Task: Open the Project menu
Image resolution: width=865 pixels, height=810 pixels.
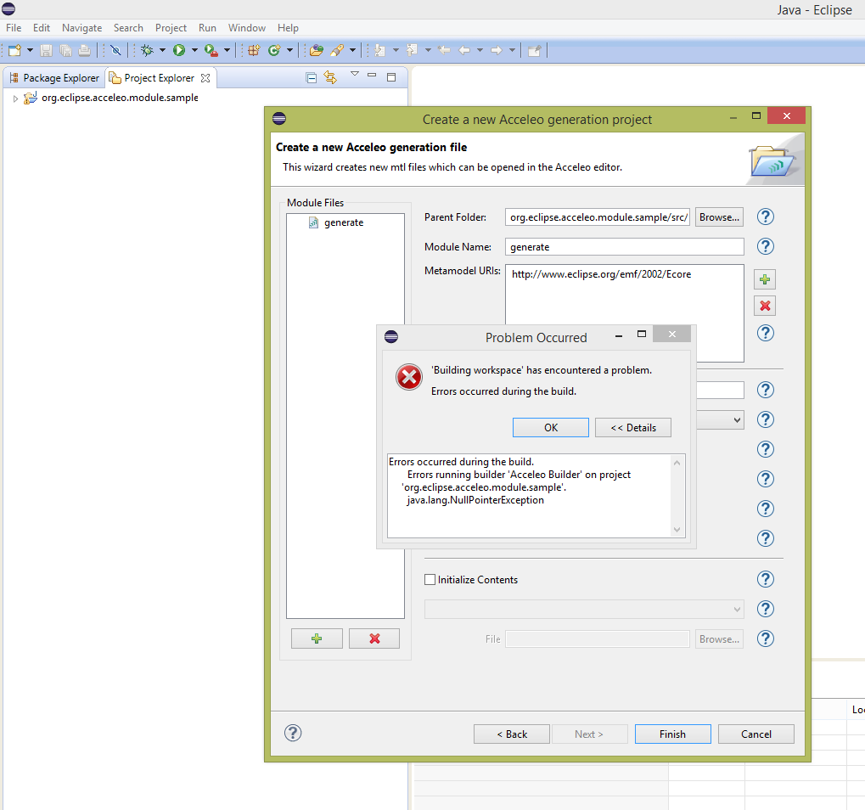Action: (171, 27)
